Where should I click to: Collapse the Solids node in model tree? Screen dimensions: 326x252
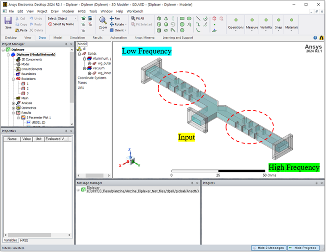[80, 54]
